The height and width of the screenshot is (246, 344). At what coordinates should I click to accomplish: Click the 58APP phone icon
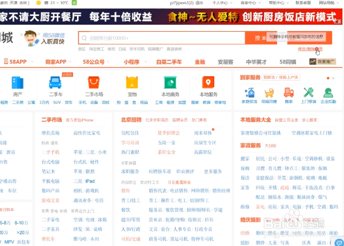click(x=6, y=61)
